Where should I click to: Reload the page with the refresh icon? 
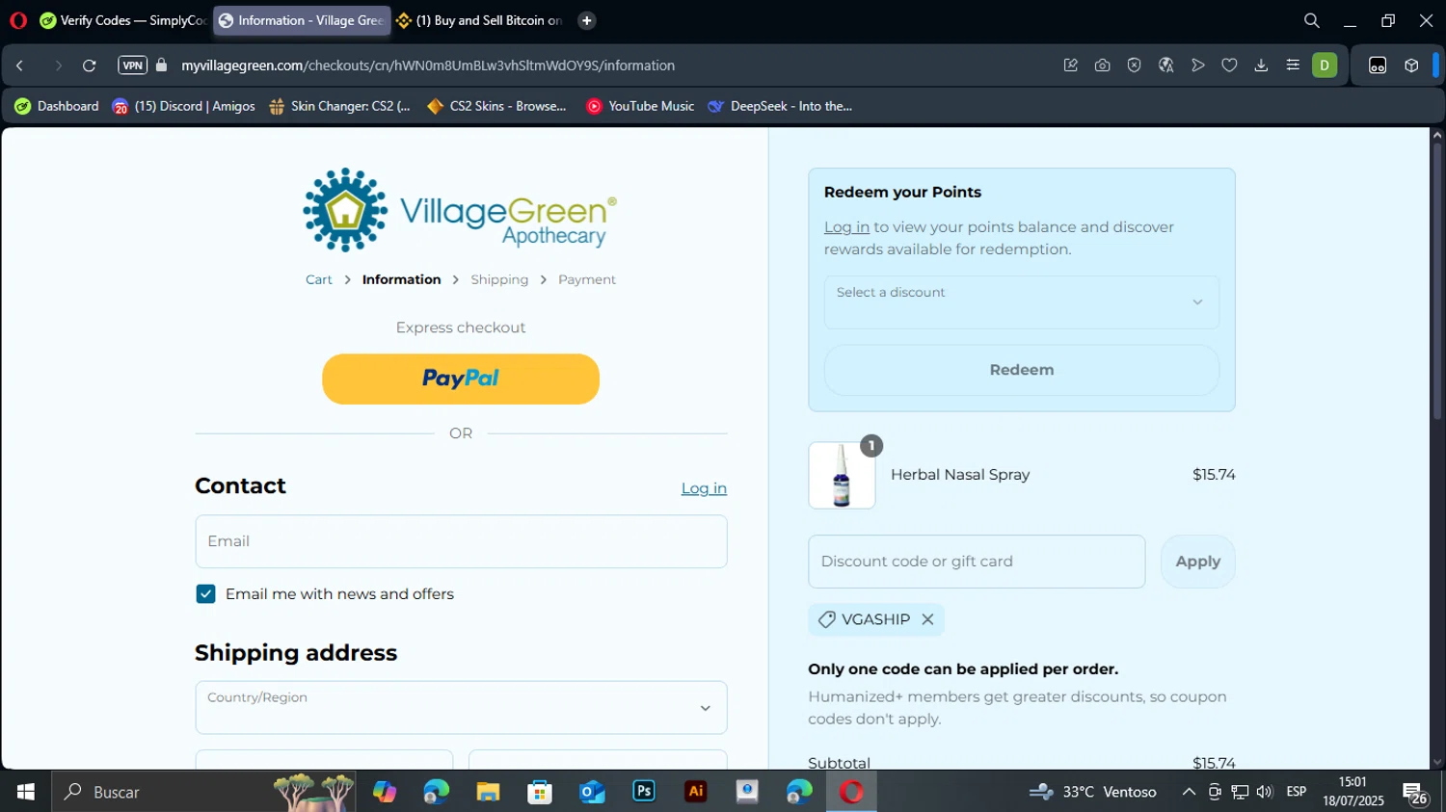[x=89, y=65]
